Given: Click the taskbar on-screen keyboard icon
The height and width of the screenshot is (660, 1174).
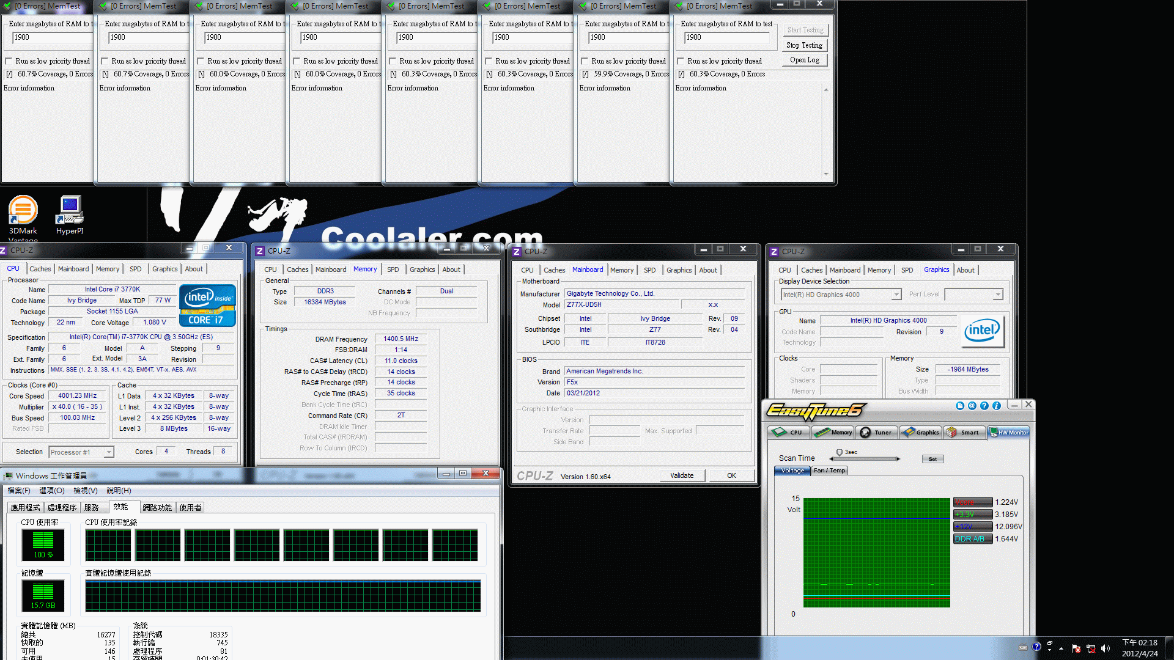Looking at the screenshot, I should (1023, 648).
